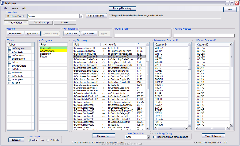
Task: Check the tblOrders table checkbox
Action: coord(10,69)
